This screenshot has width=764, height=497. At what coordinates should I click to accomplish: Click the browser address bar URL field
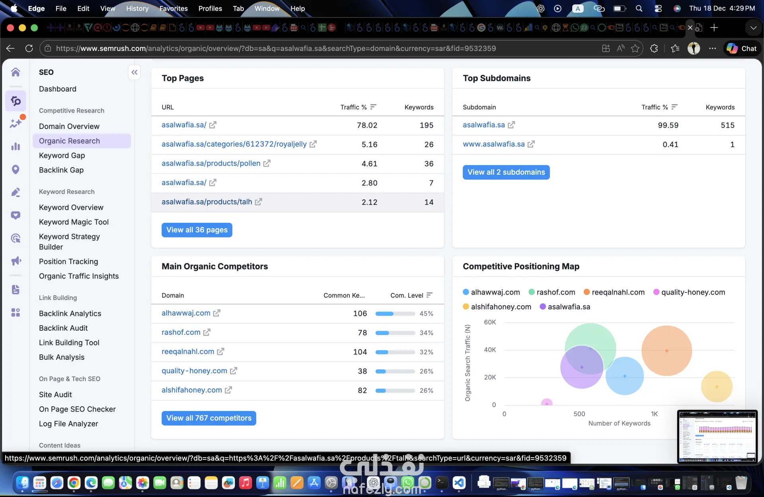coord(275,49)
